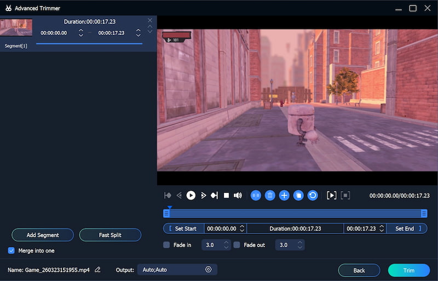Click the blue copy segment icon

[x=298, y=196]
